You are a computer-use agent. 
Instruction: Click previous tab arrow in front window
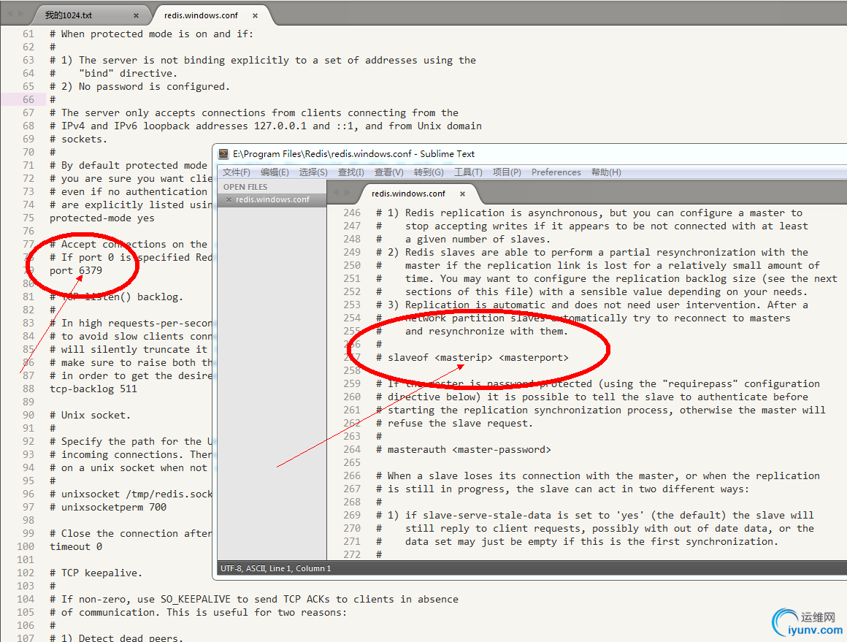[x=337, y=192]
